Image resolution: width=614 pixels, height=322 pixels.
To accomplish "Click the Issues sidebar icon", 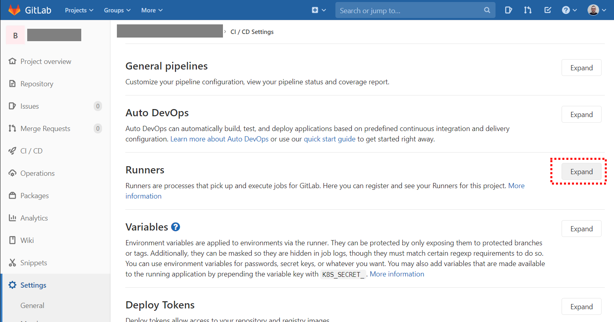I will [x=12, y=106].
